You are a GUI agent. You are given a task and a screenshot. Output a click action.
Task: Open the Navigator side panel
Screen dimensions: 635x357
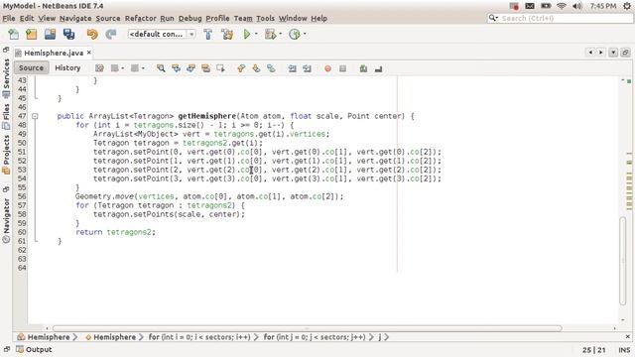click(x=6, y=220)
